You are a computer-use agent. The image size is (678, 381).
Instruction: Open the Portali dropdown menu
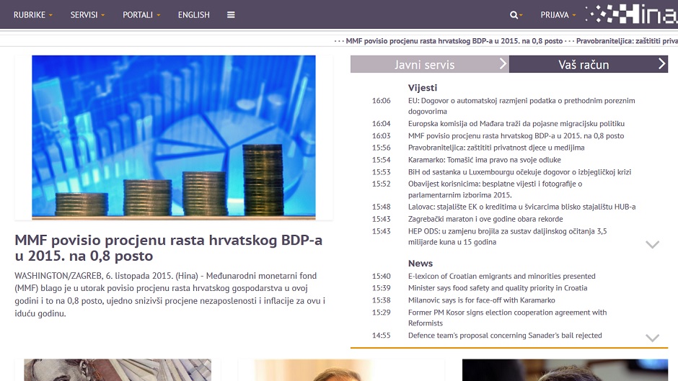(x=141, y=14)
